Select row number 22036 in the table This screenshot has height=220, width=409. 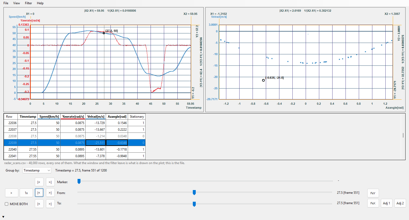click(x=11, y=123)
